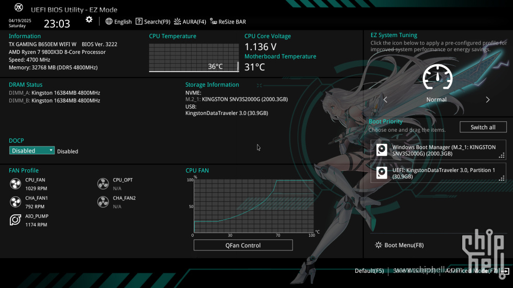Click KingstonDataTraveler 3.0 USB storage entry

click(227, 113)
